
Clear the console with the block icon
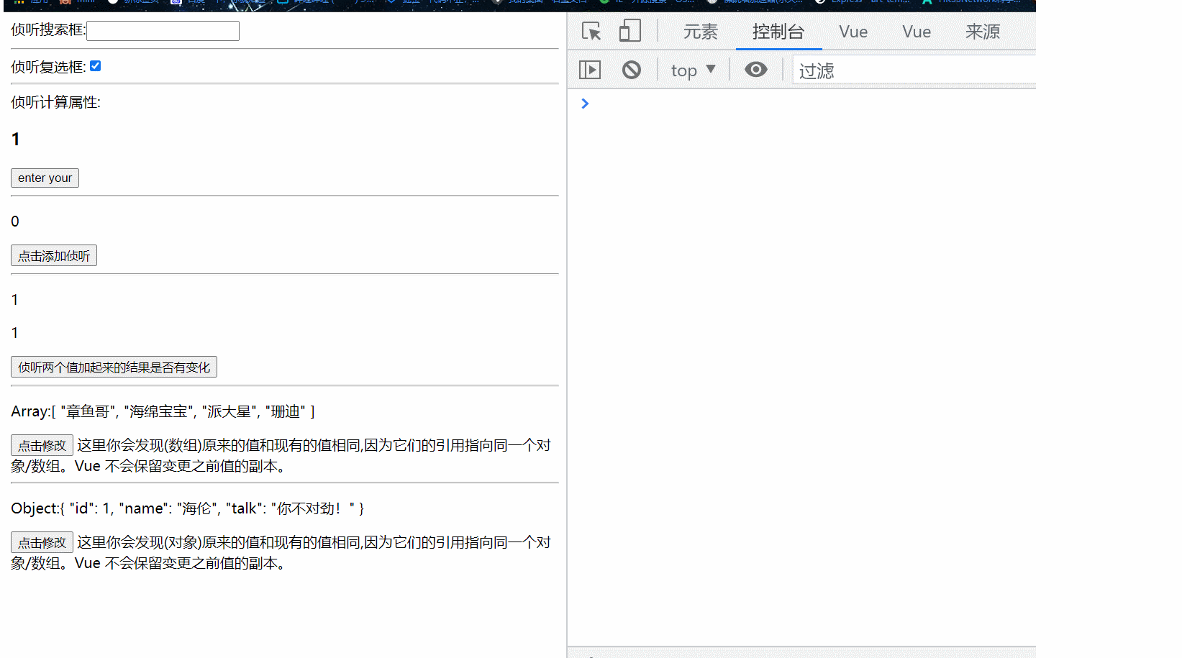click(x=632, y=69)
